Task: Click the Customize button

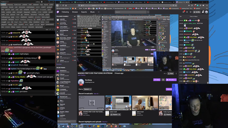Action: click(x=169, y=89)
